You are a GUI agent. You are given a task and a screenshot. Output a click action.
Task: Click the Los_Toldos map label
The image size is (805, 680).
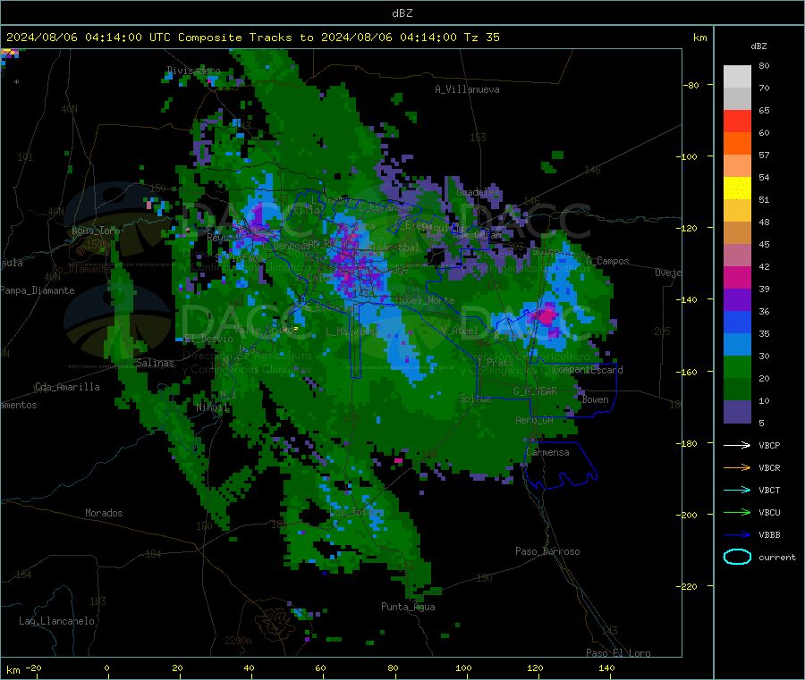pyautogui.click(x=357, y=512)
